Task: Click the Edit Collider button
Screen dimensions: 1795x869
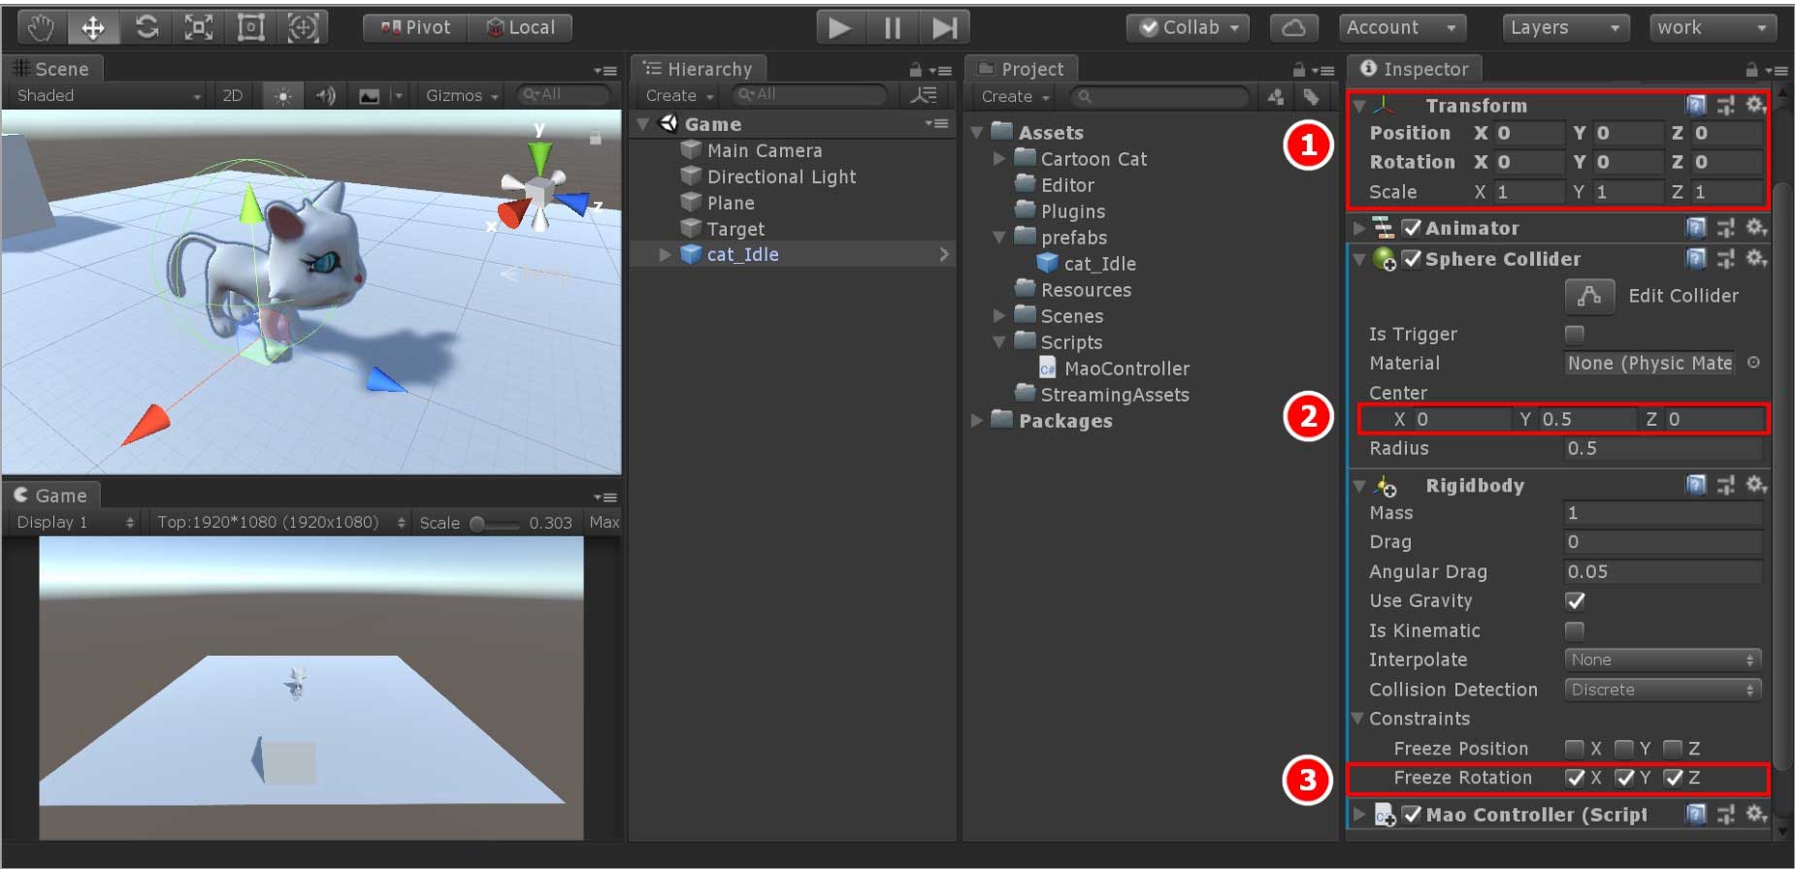Action: point(1589,296)
